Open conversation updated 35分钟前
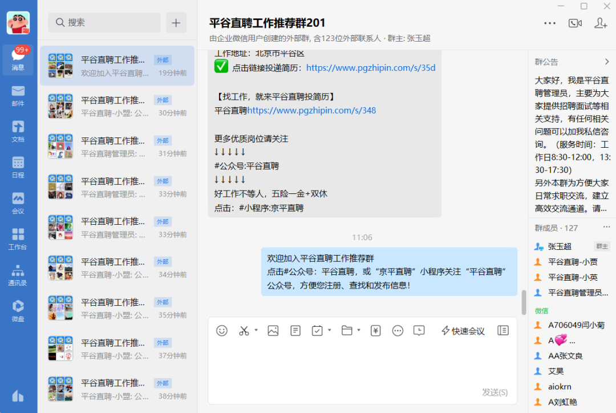This screenshot has height=413, width=616. coord(117,308)
